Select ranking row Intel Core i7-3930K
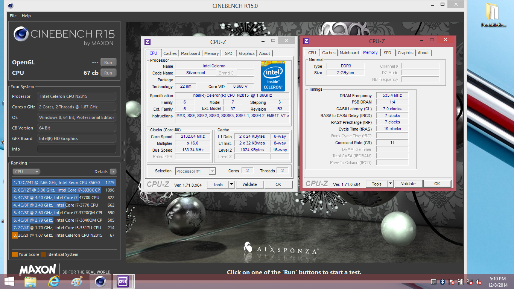The image size is (514, 289). click(64, 190)
